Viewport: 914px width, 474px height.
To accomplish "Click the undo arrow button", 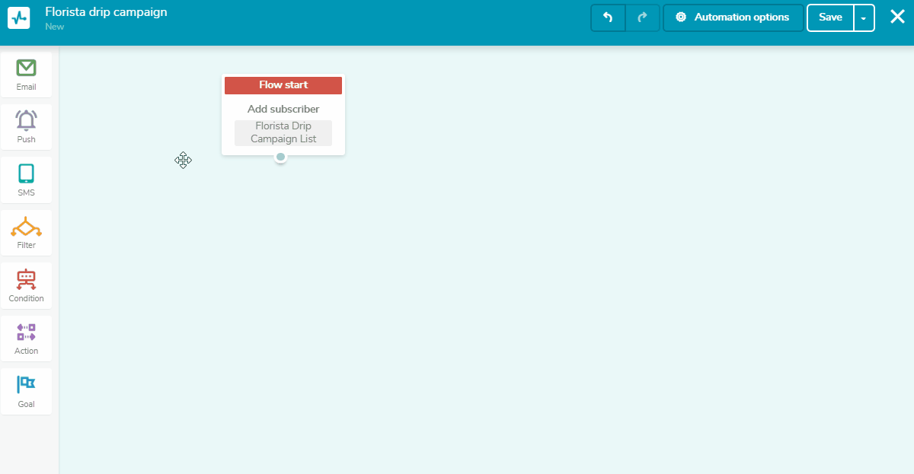I will coord(608,17).
